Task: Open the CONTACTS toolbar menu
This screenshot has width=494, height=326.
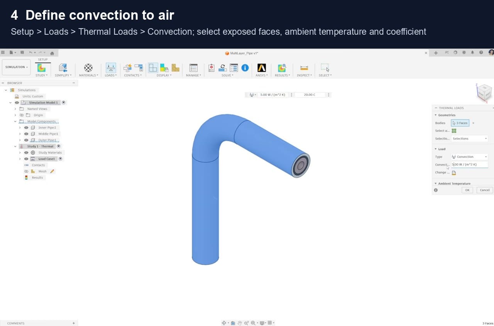Action: coord(133,75)
